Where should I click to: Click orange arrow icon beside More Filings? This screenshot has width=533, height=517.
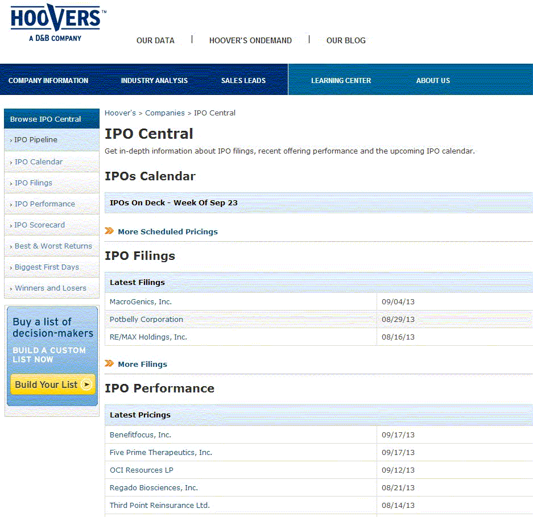[109, 363]
